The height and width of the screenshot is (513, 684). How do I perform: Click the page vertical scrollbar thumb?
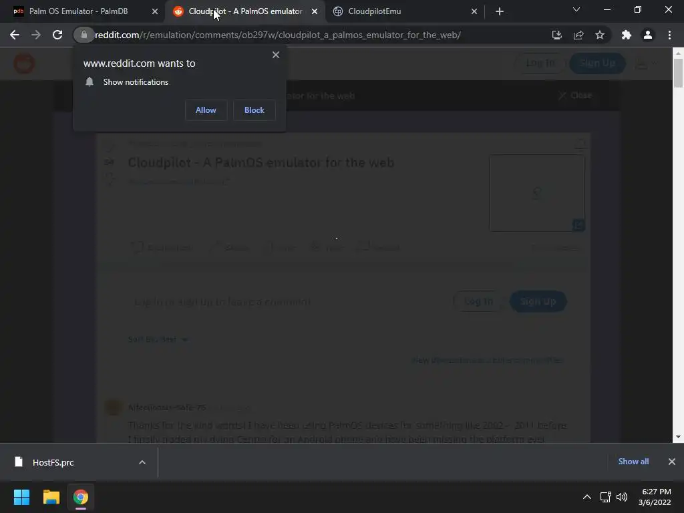(x=678, y=73)
